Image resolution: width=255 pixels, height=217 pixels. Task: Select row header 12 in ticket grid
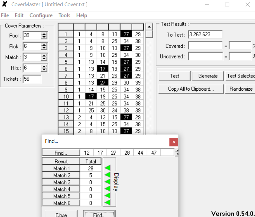(x=66, y=110)
